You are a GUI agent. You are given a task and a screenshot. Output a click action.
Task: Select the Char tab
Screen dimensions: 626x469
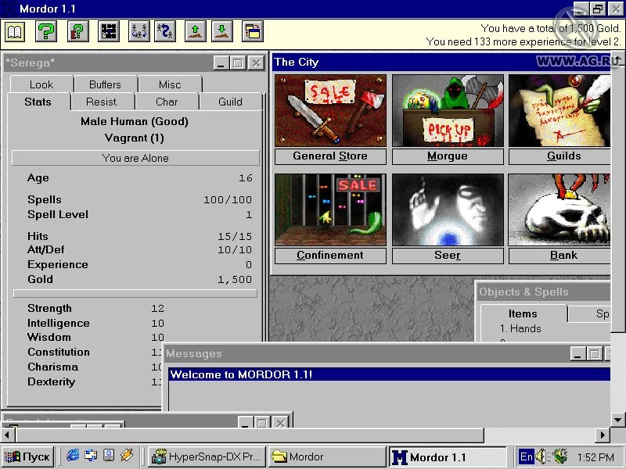click(167, 102)
